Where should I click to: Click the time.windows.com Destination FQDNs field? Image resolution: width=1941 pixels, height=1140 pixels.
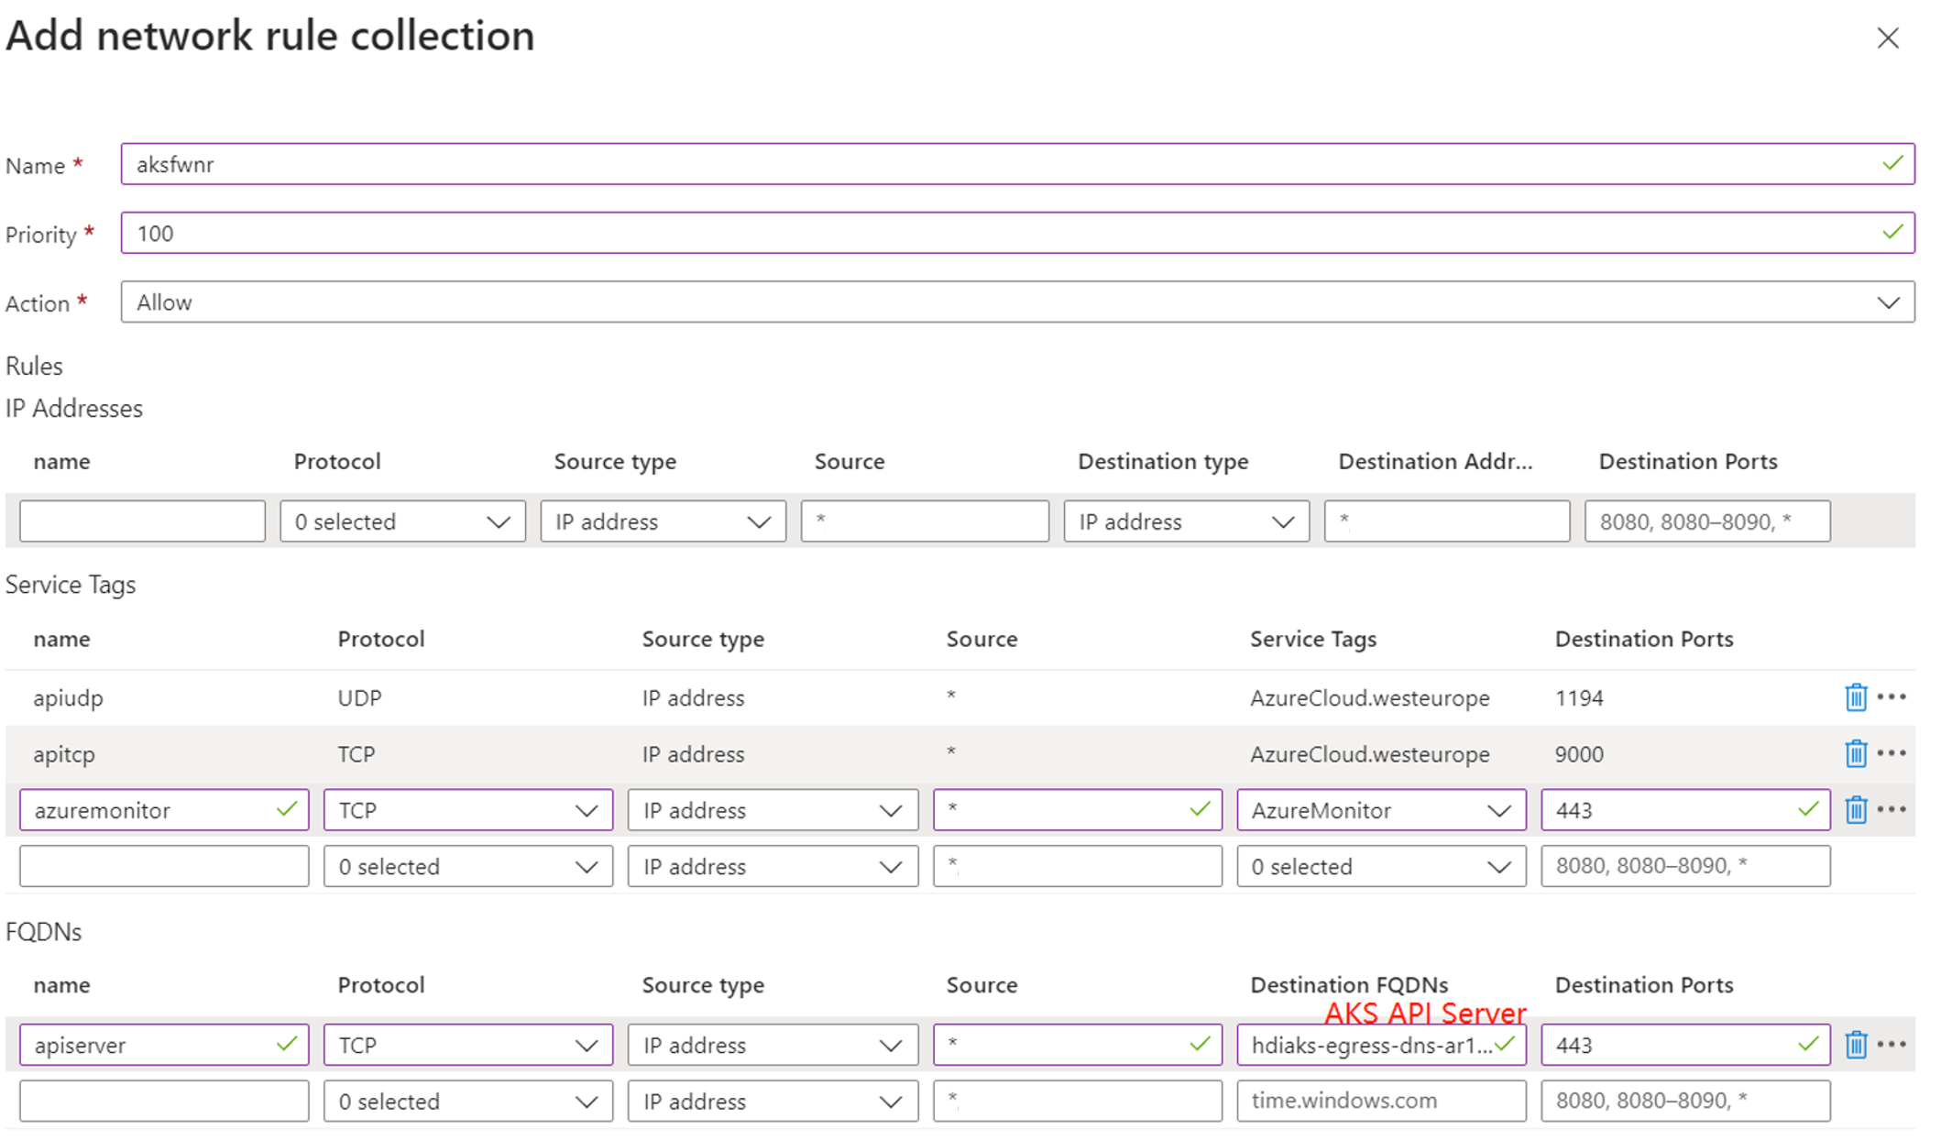(1381, 1101)
